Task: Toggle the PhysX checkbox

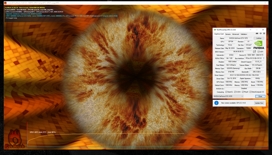Action: click(243, 92)
